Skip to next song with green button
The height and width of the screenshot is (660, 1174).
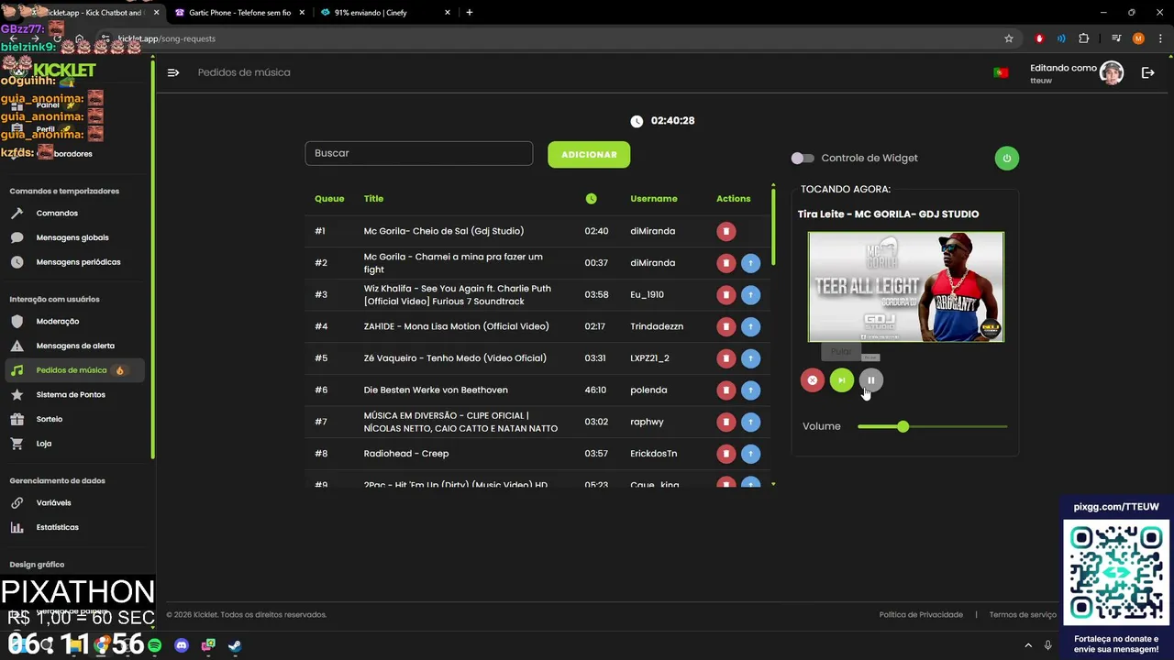point(841,379)
